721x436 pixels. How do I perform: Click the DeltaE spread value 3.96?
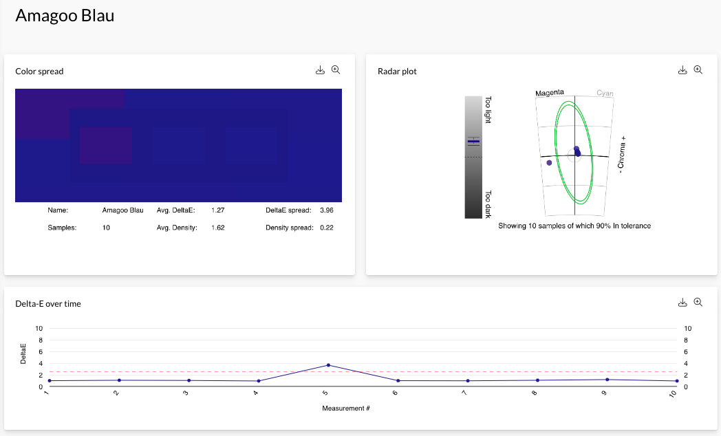pyautogui.click(x=326, y=210)
